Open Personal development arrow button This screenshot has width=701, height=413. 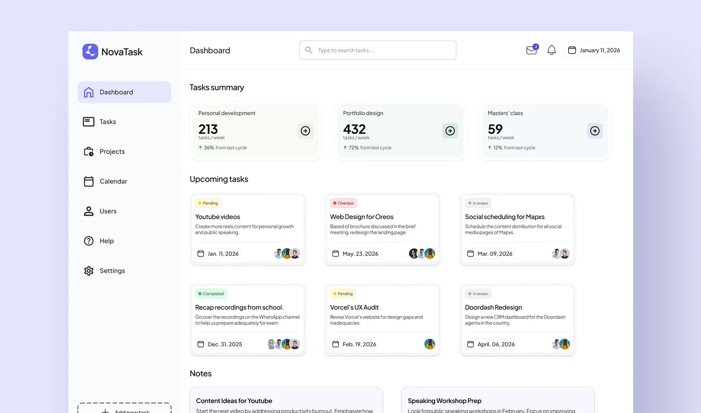click(306, 131)
